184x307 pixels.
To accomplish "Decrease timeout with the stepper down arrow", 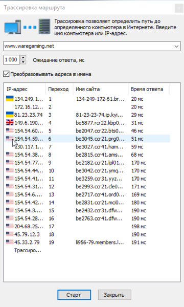I will 23,62.
